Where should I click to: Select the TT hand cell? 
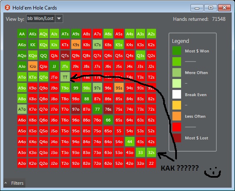(x=65, y=77)
